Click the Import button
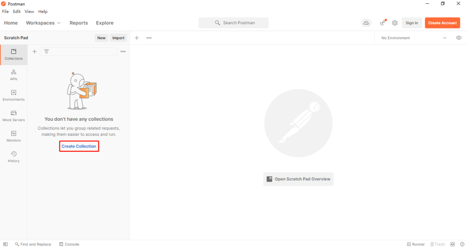 click(118, 38)
